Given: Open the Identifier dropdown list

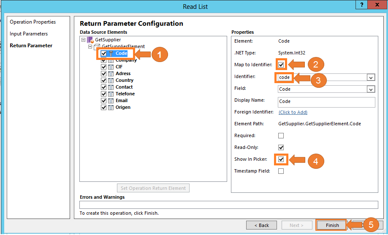Looking at the screenshot, I should click(x=371, y=78).
